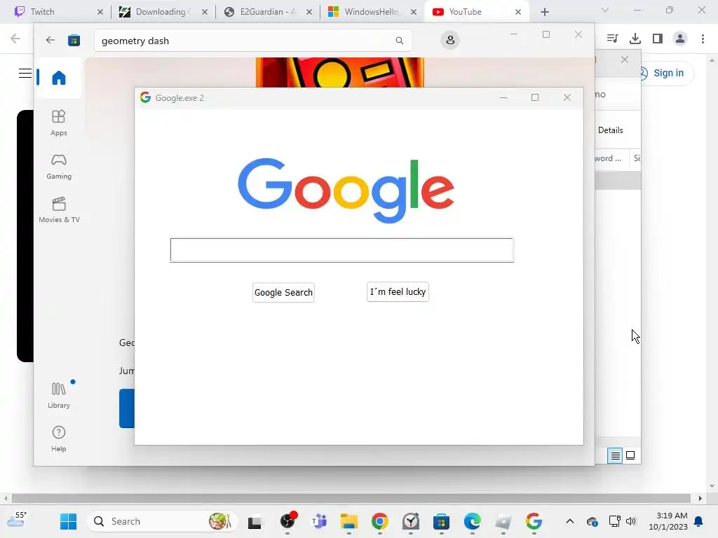
Task: Open the Chrome downloads icon
Action: click(635, 39)
